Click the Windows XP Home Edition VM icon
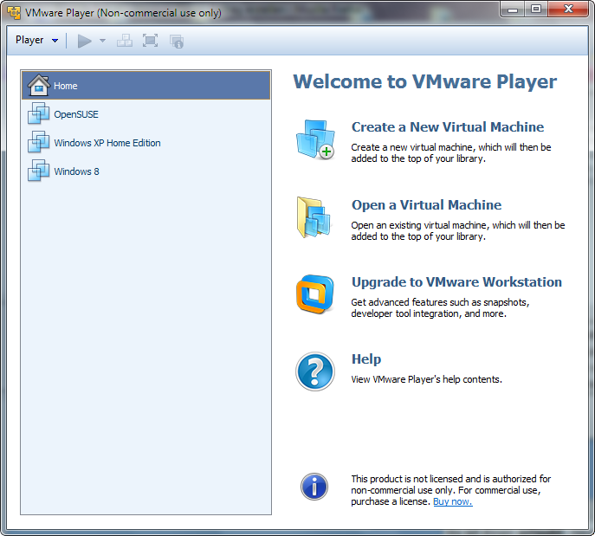This screenshot has width=595, height=536. pos(38,142)
